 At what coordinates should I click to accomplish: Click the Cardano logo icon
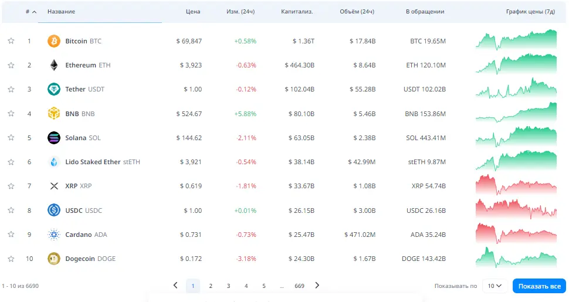(x=54, y=235)
